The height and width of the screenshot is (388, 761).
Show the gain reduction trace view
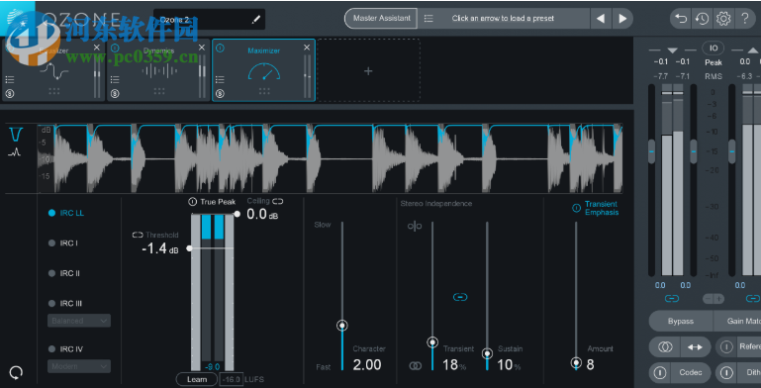pos(17,134)
